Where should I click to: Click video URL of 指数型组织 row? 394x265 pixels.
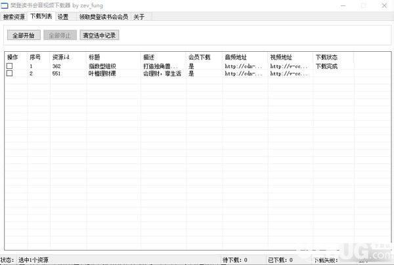coord(289,66)
